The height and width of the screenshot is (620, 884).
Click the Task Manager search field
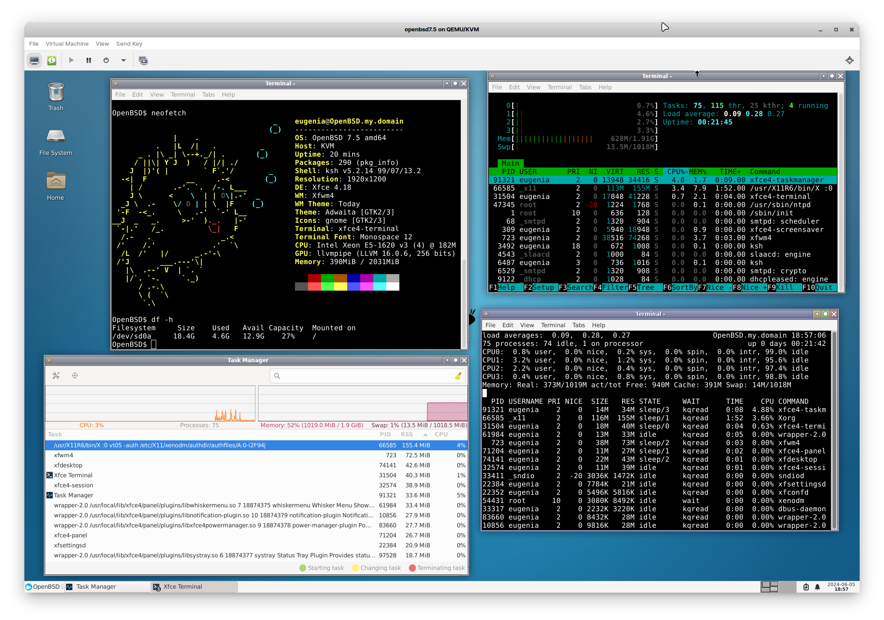pyautogui.click(x=368, y=376)
